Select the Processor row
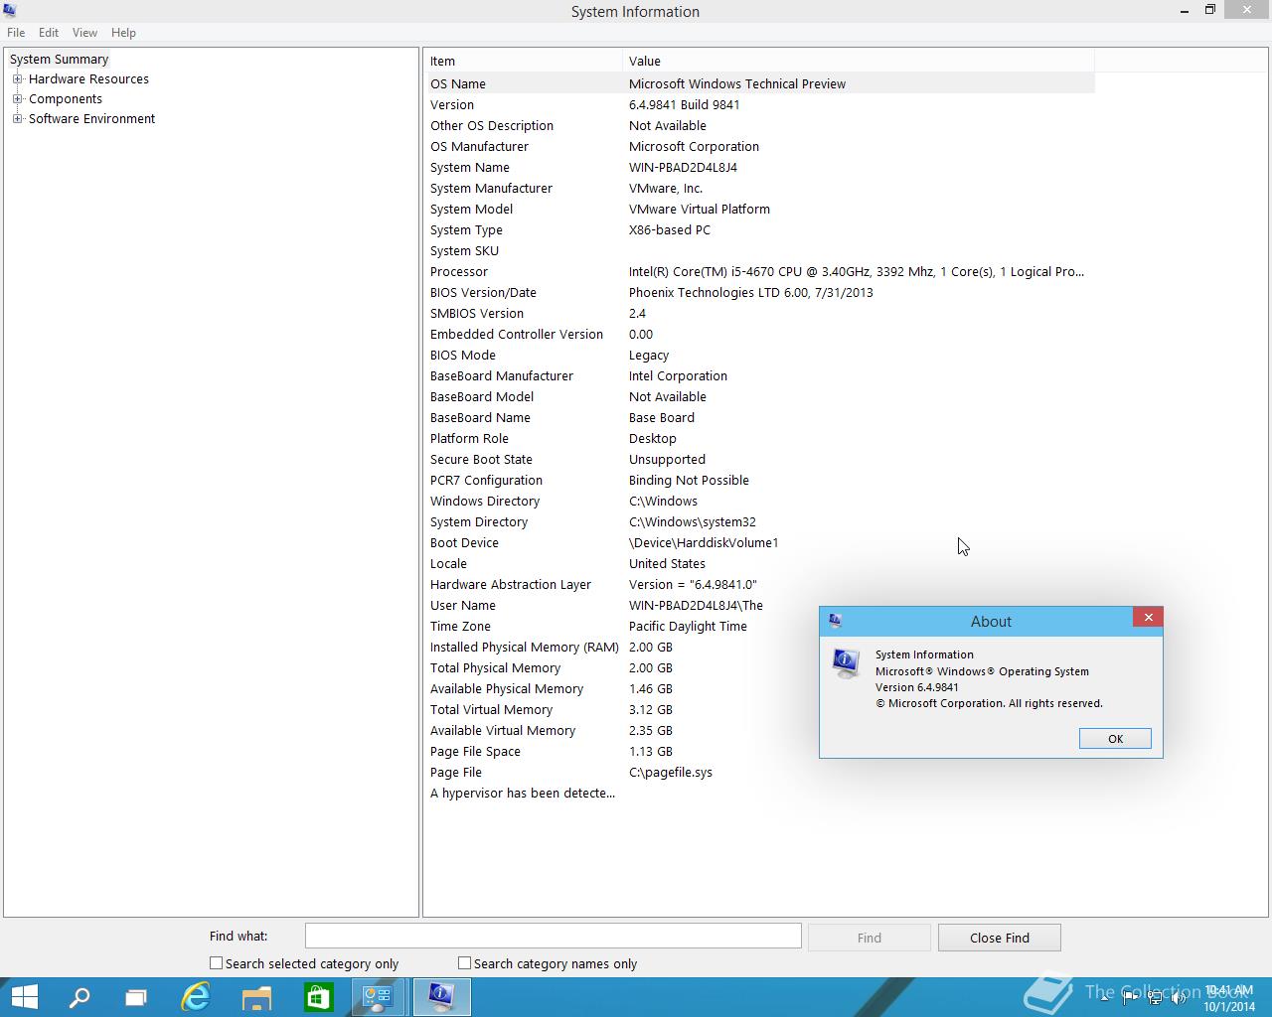The width and height of the screenshot is (1272, 1017). click(760, 271)
